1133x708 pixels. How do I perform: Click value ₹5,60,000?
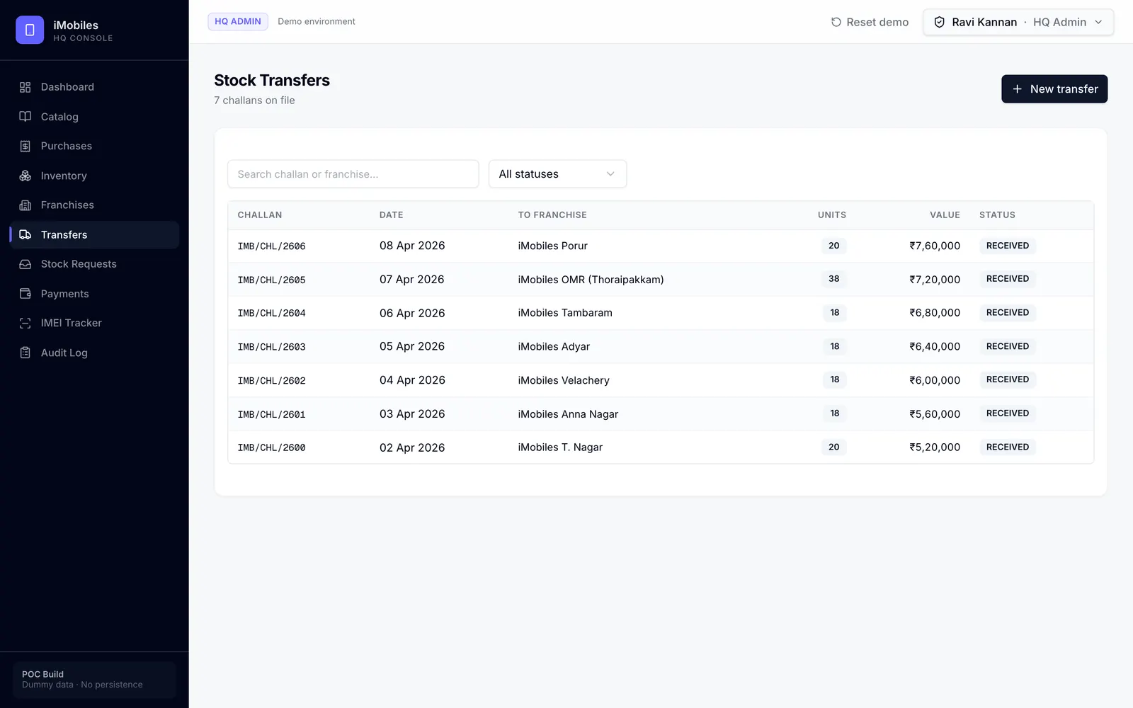tap(935, 414)
